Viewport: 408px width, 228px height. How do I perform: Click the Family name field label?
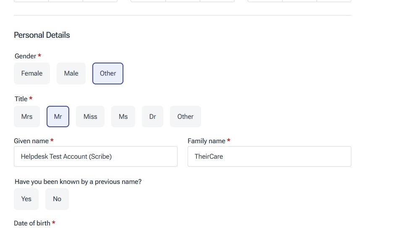tap(207, 141)
